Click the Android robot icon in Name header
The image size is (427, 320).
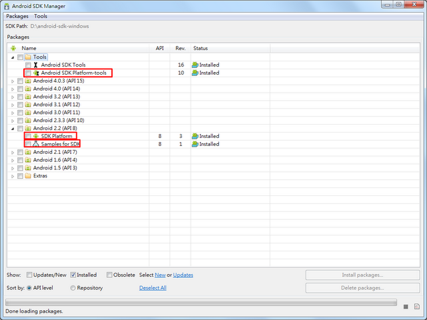coord(13,48)
